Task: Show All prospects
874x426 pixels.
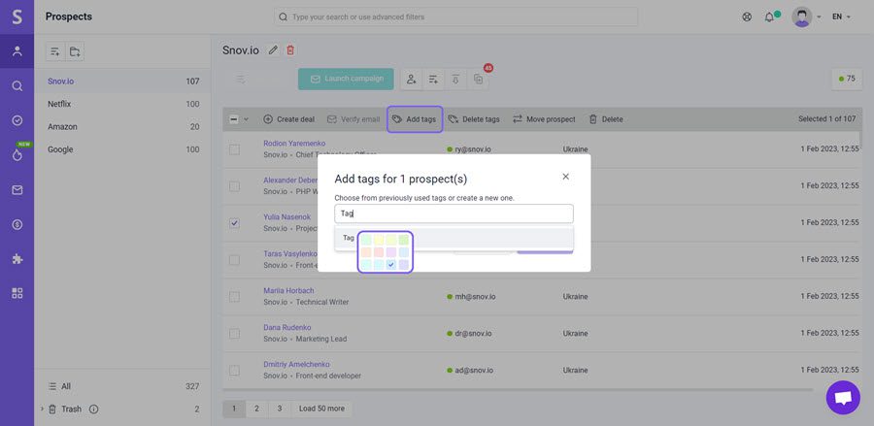Action: 122,386
